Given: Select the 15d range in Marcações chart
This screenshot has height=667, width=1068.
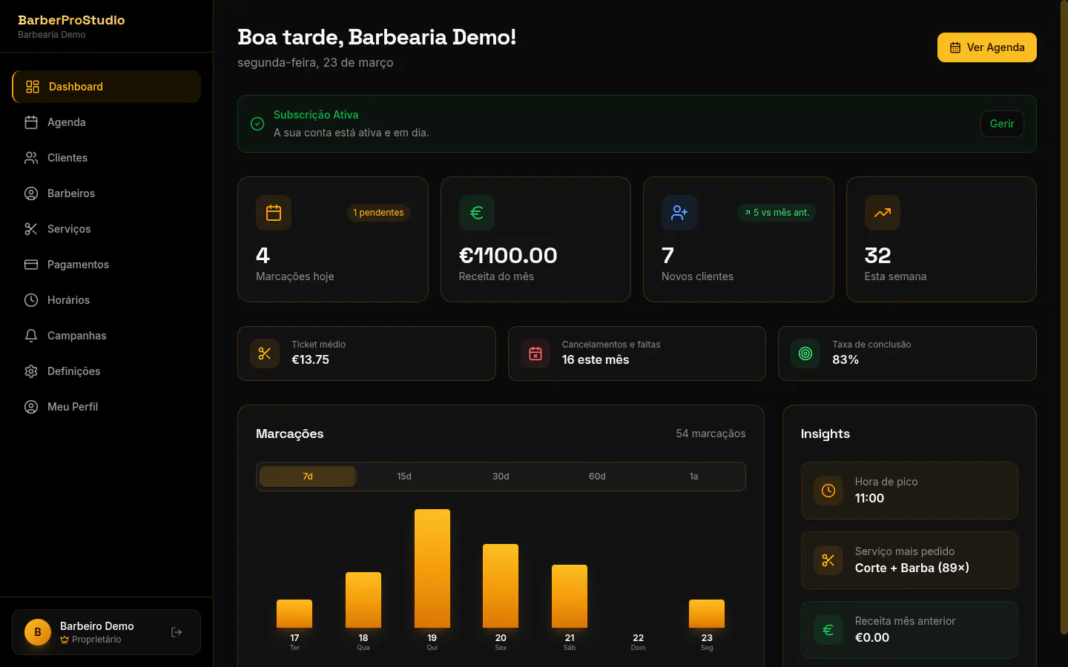Looking at the screenshot, I should 404,477.
